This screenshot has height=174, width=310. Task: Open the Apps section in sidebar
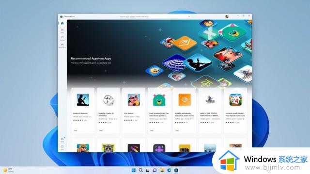62,31
